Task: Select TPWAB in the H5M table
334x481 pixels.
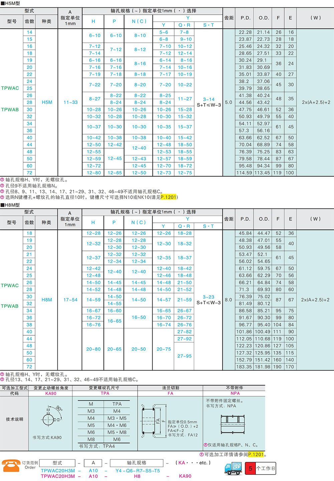Action: tap(10, 110)
